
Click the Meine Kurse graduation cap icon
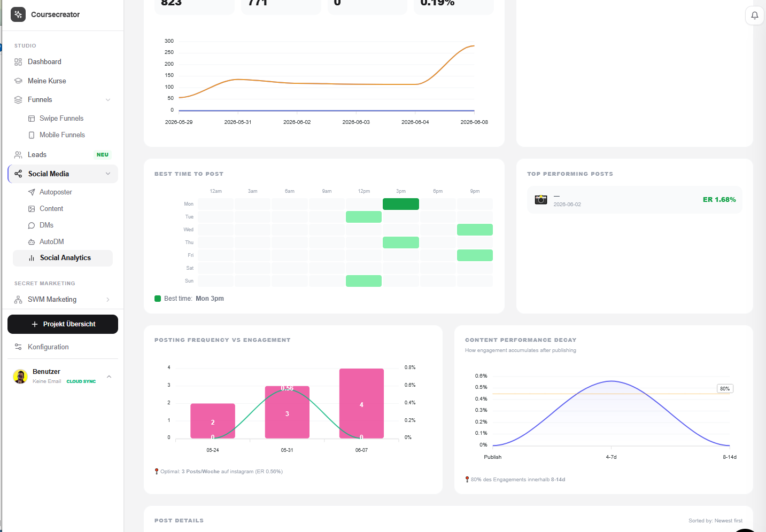[x=18, y=81]
